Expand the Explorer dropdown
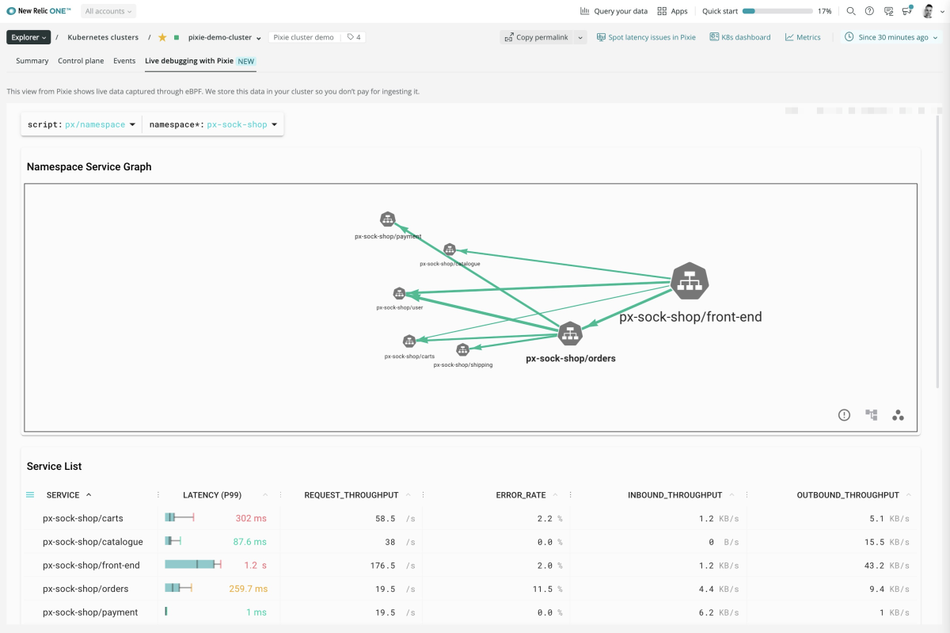 click(28, 37)
